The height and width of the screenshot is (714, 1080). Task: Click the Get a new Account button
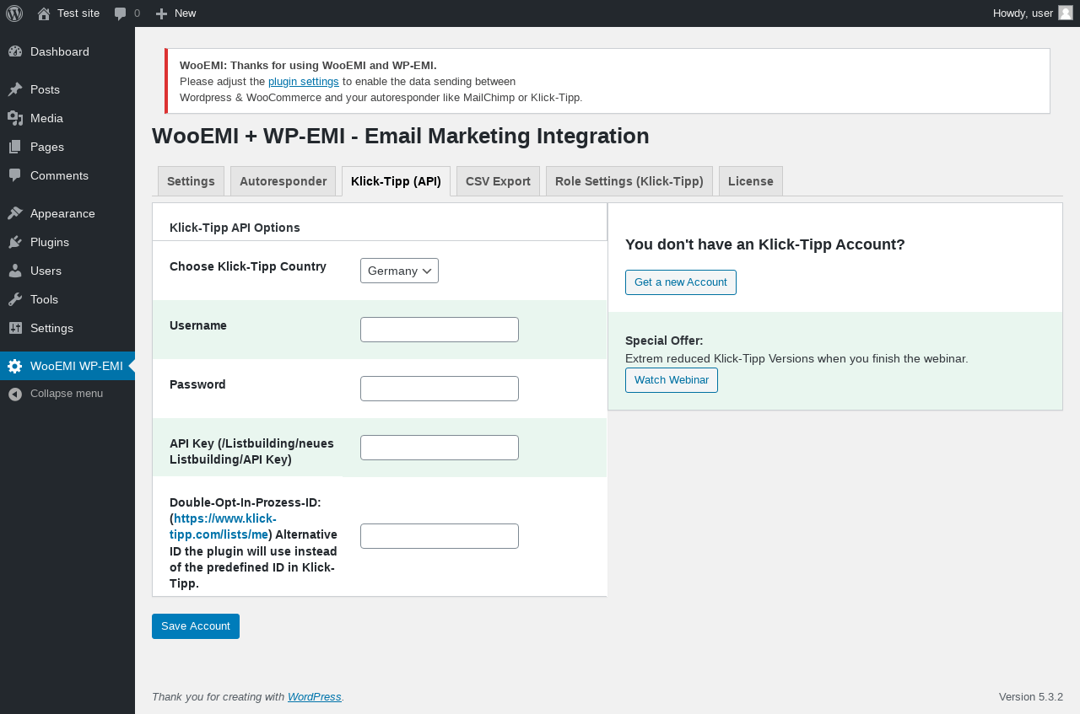coord(681,282)
